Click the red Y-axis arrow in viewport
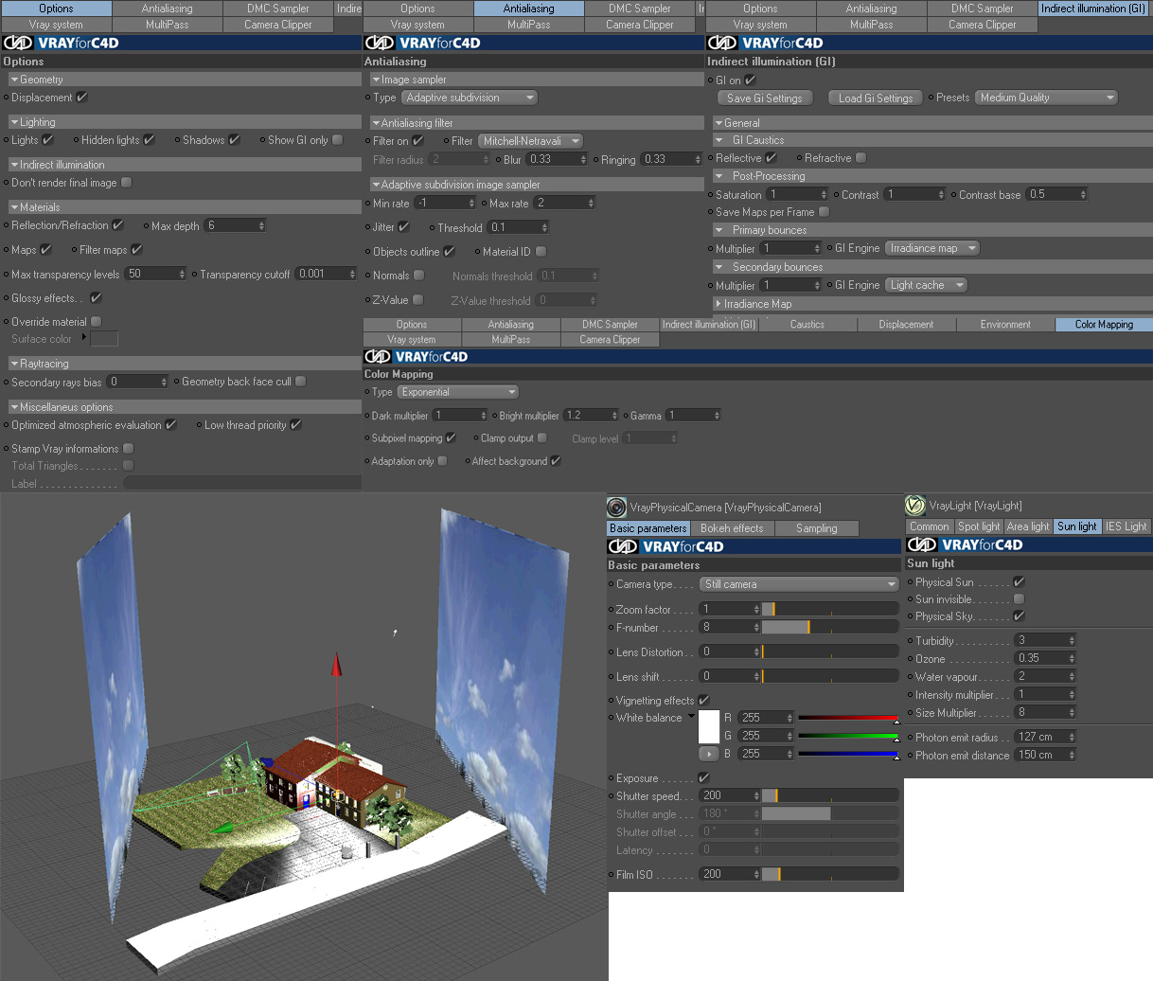This screenshot has height=981, width=1153. pos(336,664)
